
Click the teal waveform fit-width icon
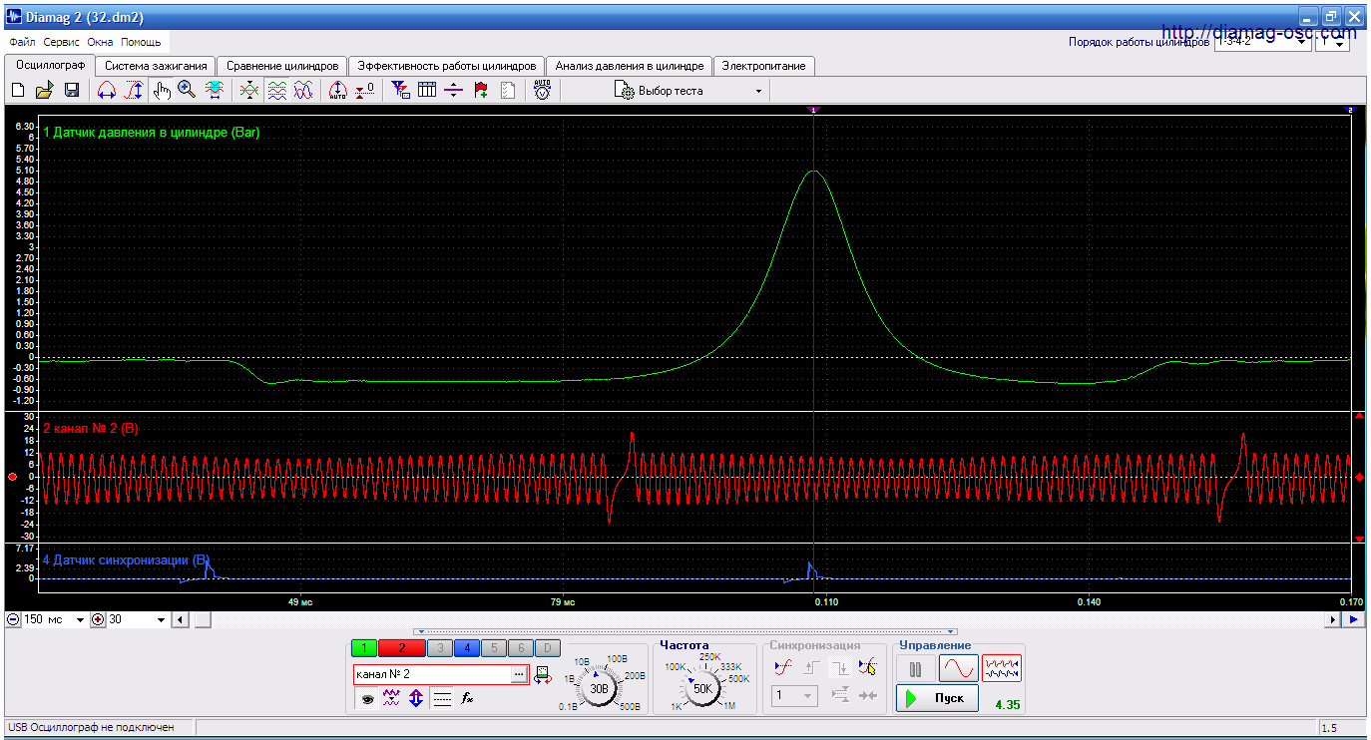pos(215,91)
